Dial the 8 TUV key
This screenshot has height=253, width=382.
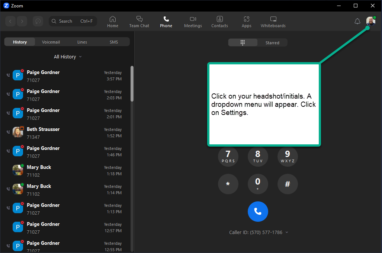pyautogui.click(x=258, y=156)
